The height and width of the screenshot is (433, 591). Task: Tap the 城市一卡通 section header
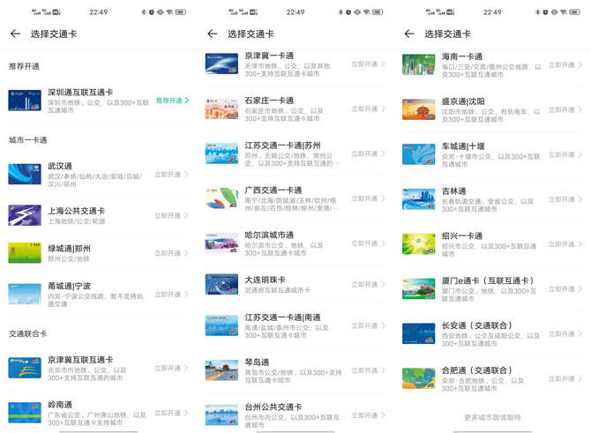pos(28,140)
